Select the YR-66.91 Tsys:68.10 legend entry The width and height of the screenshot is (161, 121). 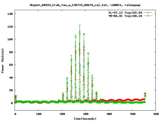point(125,16)
